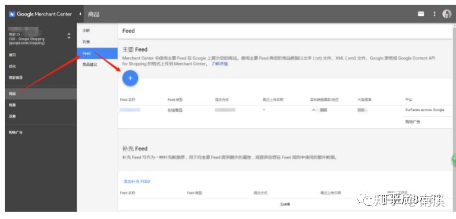Select the highlighted Feed sub-menu item
Image resolution: width=456 pixels, height=219 pixels.
click(x=97, y=53)
